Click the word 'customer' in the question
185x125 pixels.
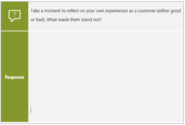click(x=147, y=11)
